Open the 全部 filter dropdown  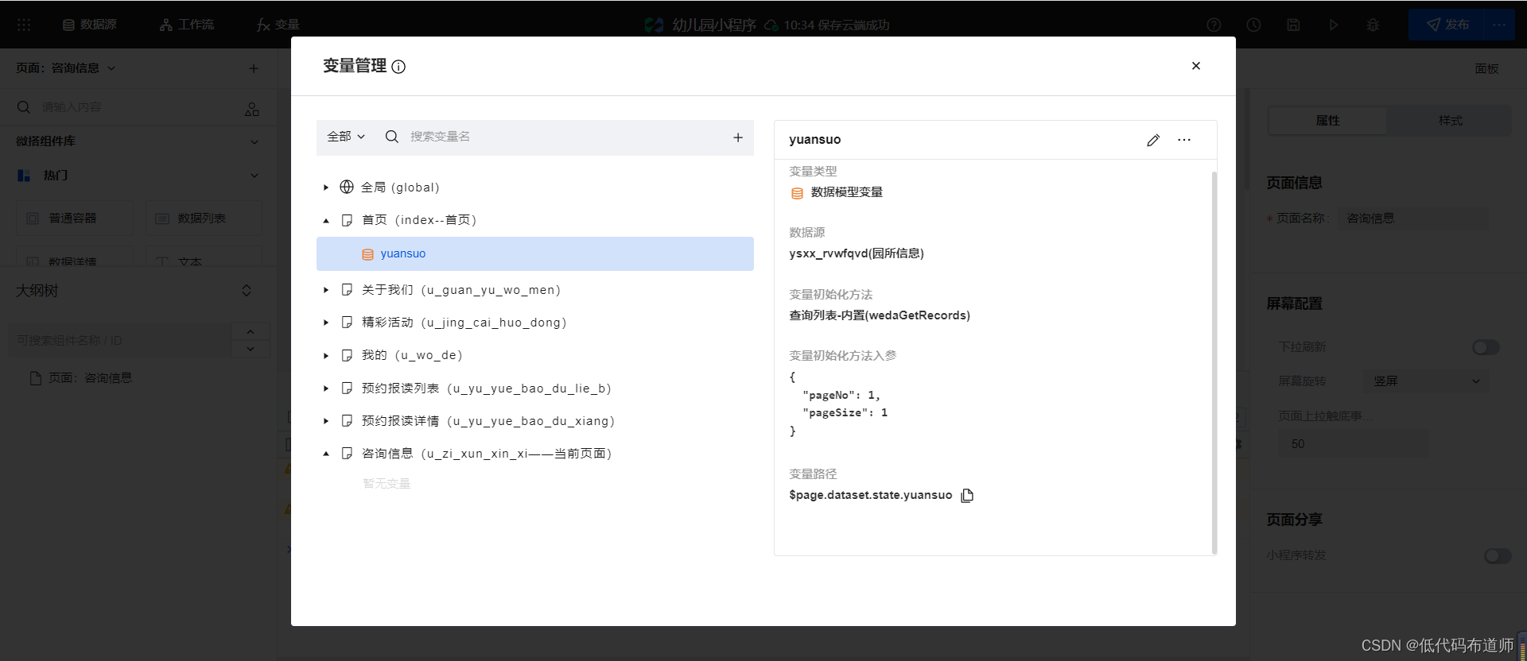click(346, 137)
